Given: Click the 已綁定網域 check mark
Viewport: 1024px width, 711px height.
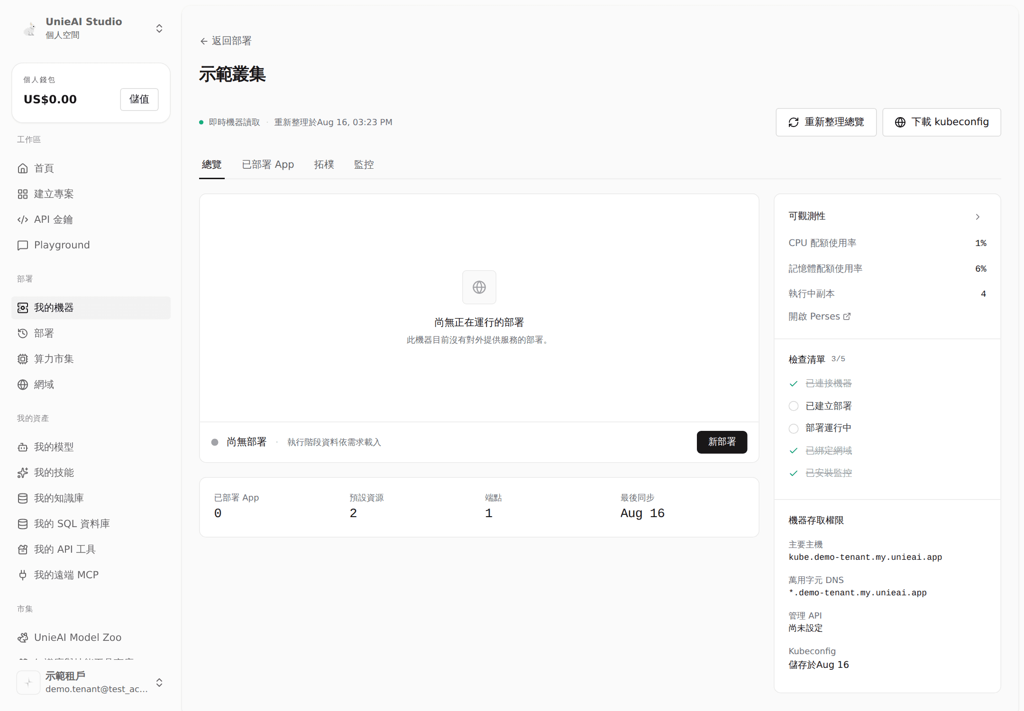Looking at the screenshot, I should [x=794, y=451].
